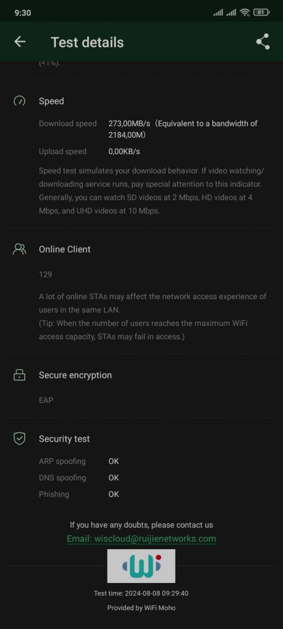Tap the WiFi Moho logo image
Viewport: 283px width, 629px height.
141,566
